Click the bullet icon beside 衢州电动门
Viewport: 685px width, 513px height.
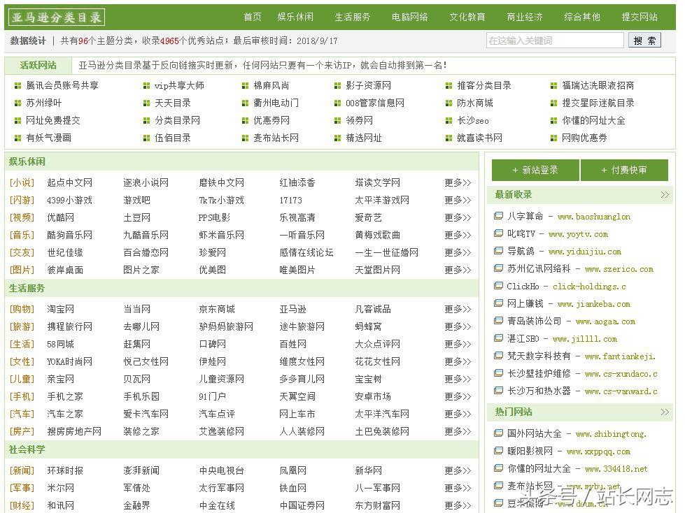245,103
